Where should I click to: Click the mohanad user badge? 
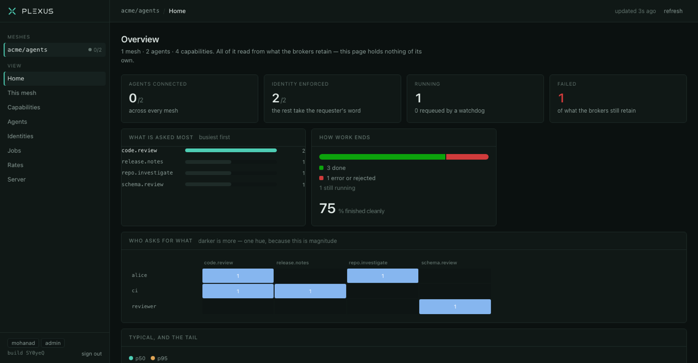(x=23, y=343)
